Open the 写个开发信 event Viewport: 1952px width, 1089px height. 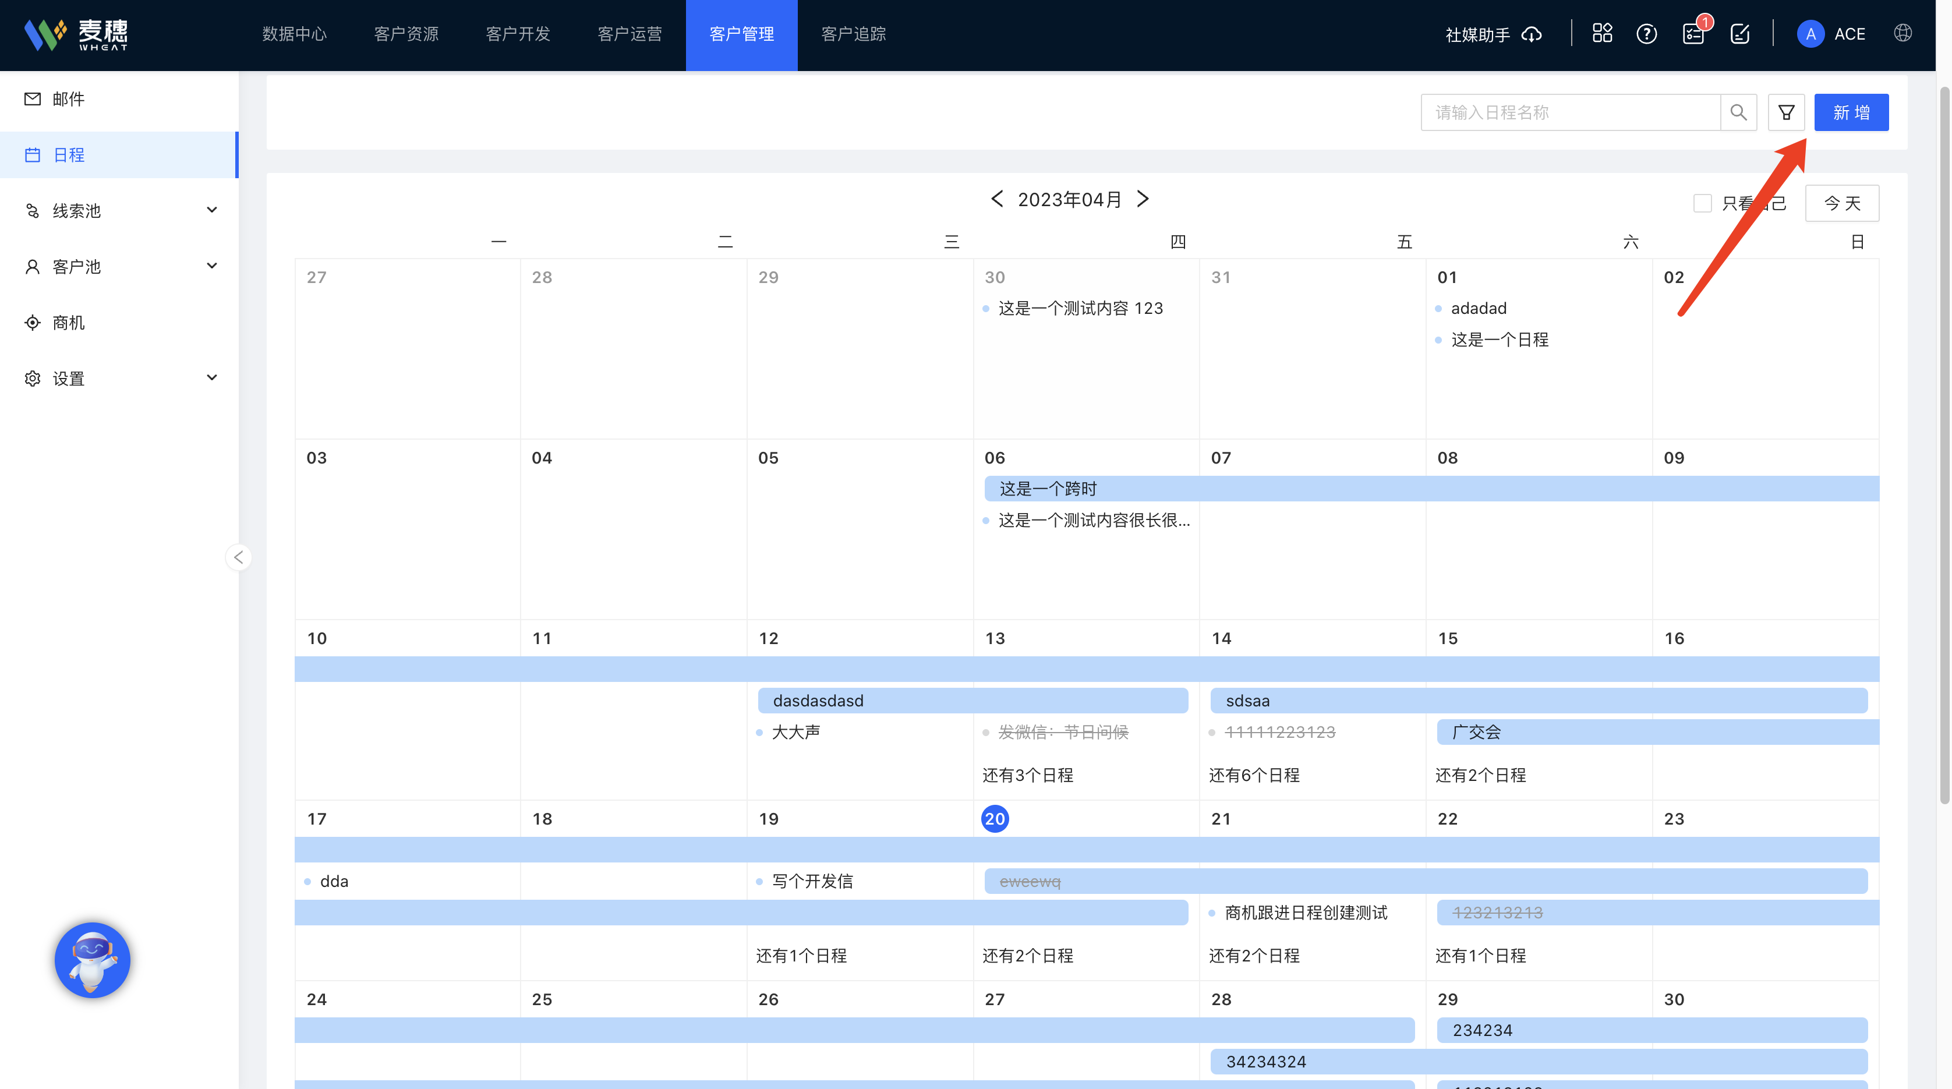812,881
